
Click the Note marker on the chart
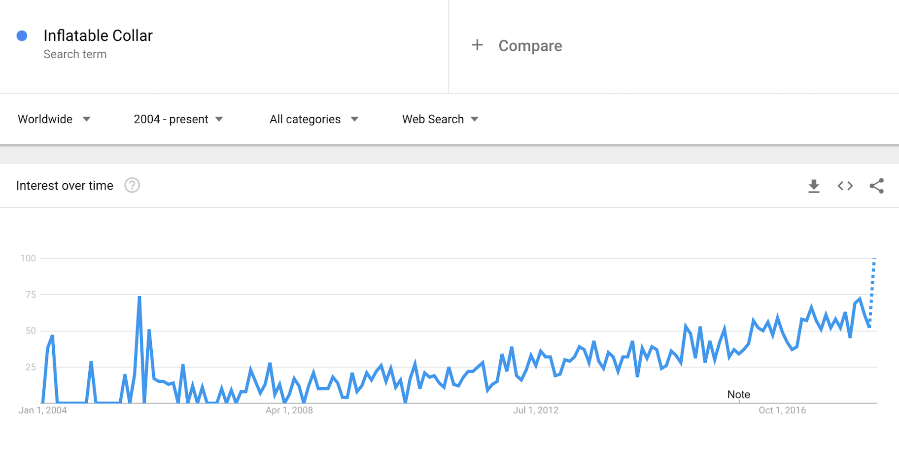tap(738, 395)
